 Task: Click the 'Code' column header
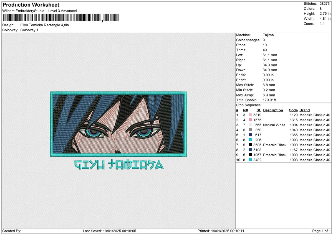(x=293, y=110)
